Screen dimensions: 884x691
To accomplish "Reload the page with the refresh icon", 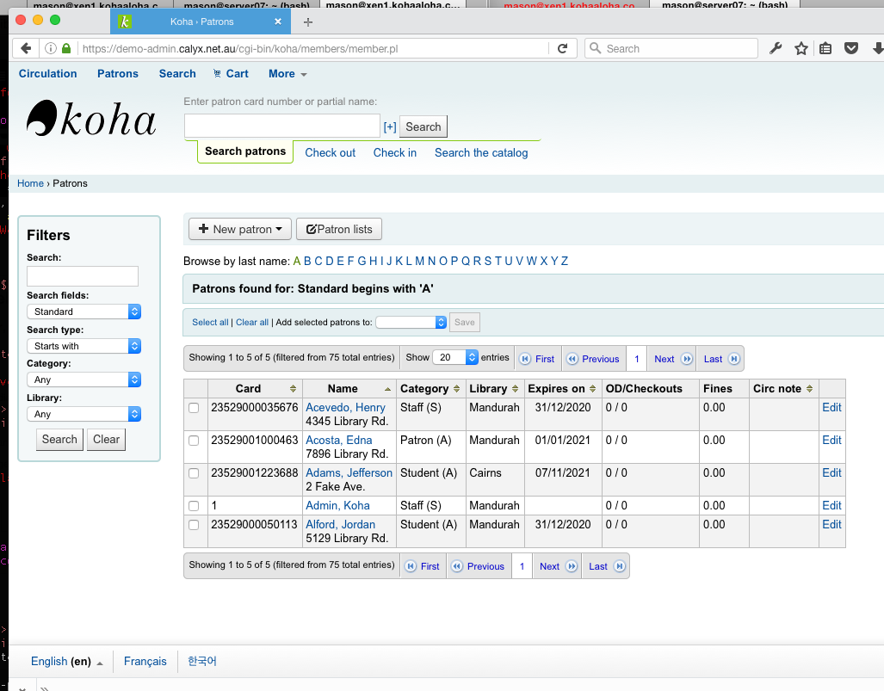I will click(x=562, y=48).
